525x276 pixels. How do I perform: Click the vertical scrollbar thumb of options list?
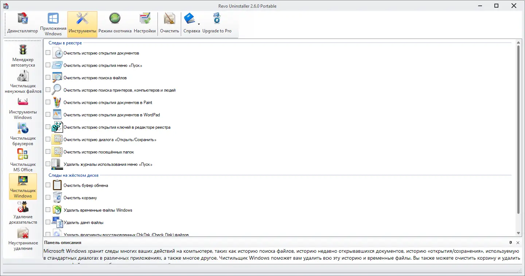pyautogui.click(x=518, y=129)
